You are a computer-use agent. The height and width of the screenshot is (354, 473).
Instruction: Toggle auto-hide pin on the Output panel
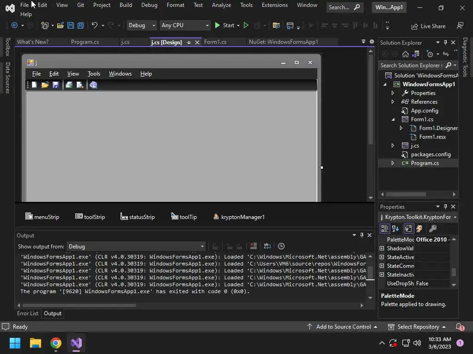[362, 235]
